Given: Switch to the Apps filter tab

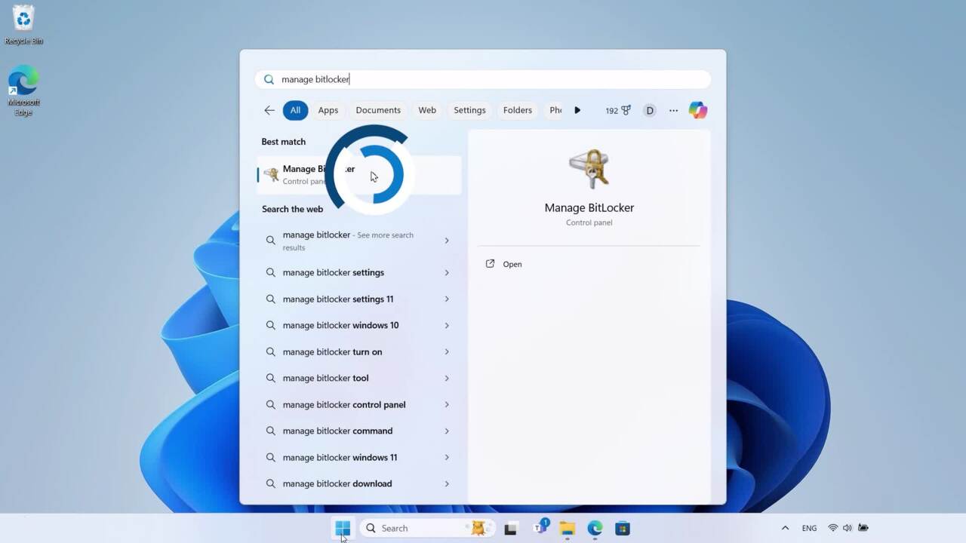Looking at the screenshot, I should (x=328, y=110).
